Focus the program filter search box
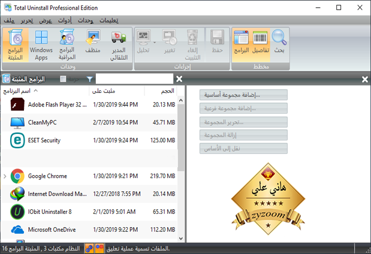The width and height of the screenshot is (371, 254). tap(134, 79)
